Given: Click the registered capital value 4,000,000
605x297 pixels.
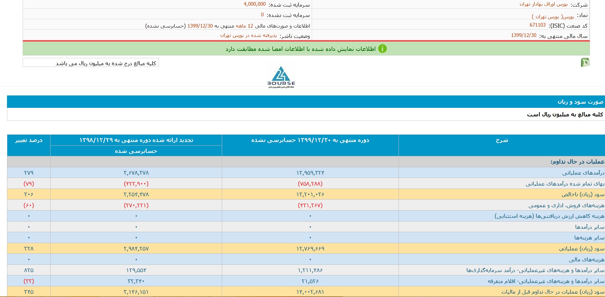Looking at the screenshot, I should click(x=255, y=4).
